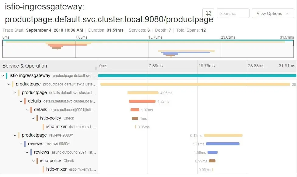This screenshot has width=297, height=177.
Task: Open the last istio-mixer span row
Action: click(x=49, y=169)
